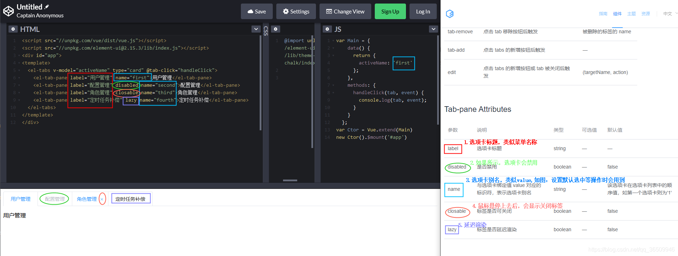
Task: Click the edit event cell
Action: tap(452, 72)
